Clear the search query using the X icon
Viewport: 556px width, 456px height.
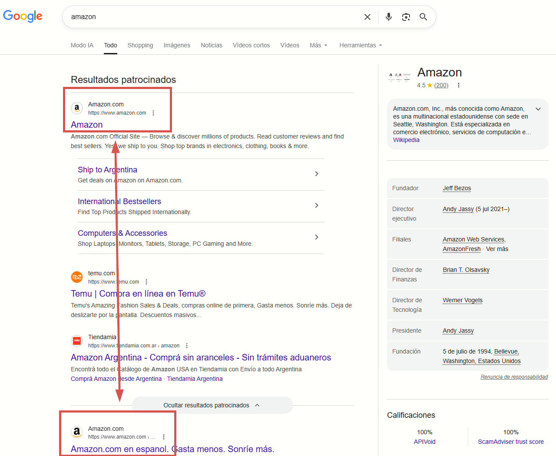click(367, 17)
